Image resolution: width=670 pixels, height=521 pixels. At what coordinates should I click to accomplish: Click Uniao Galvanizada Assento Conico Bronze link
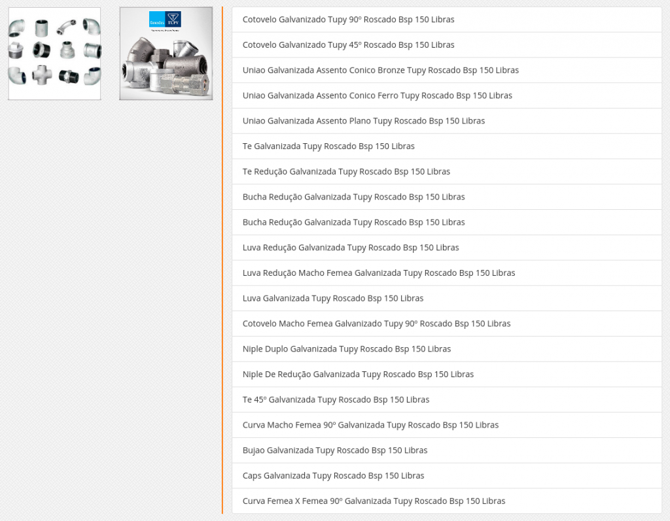pos(380,70)
